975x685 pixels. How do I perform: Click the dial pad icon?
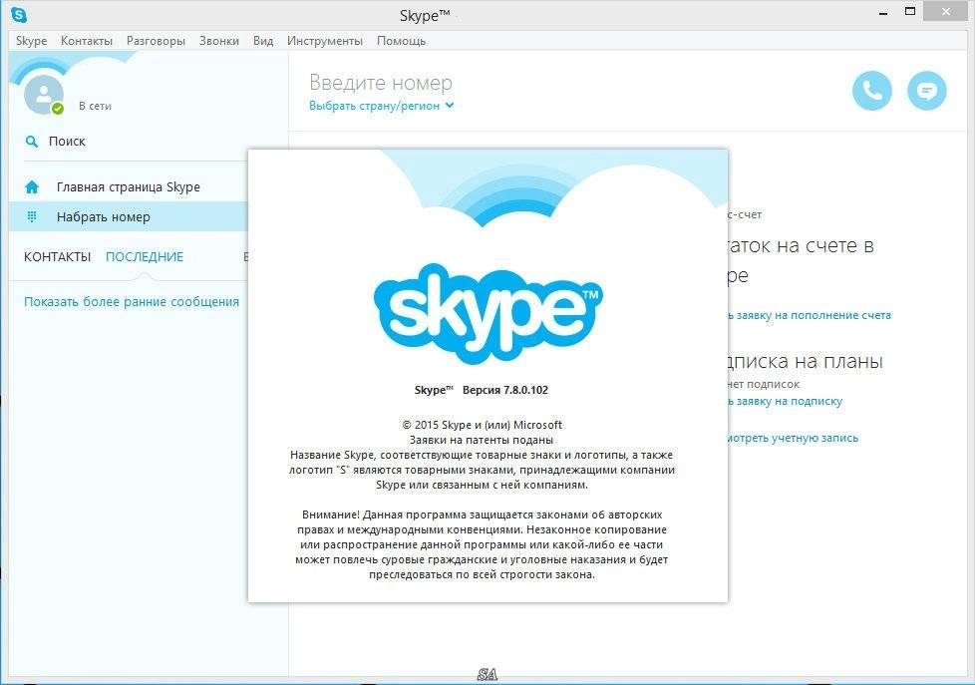(x=32, y=216)
